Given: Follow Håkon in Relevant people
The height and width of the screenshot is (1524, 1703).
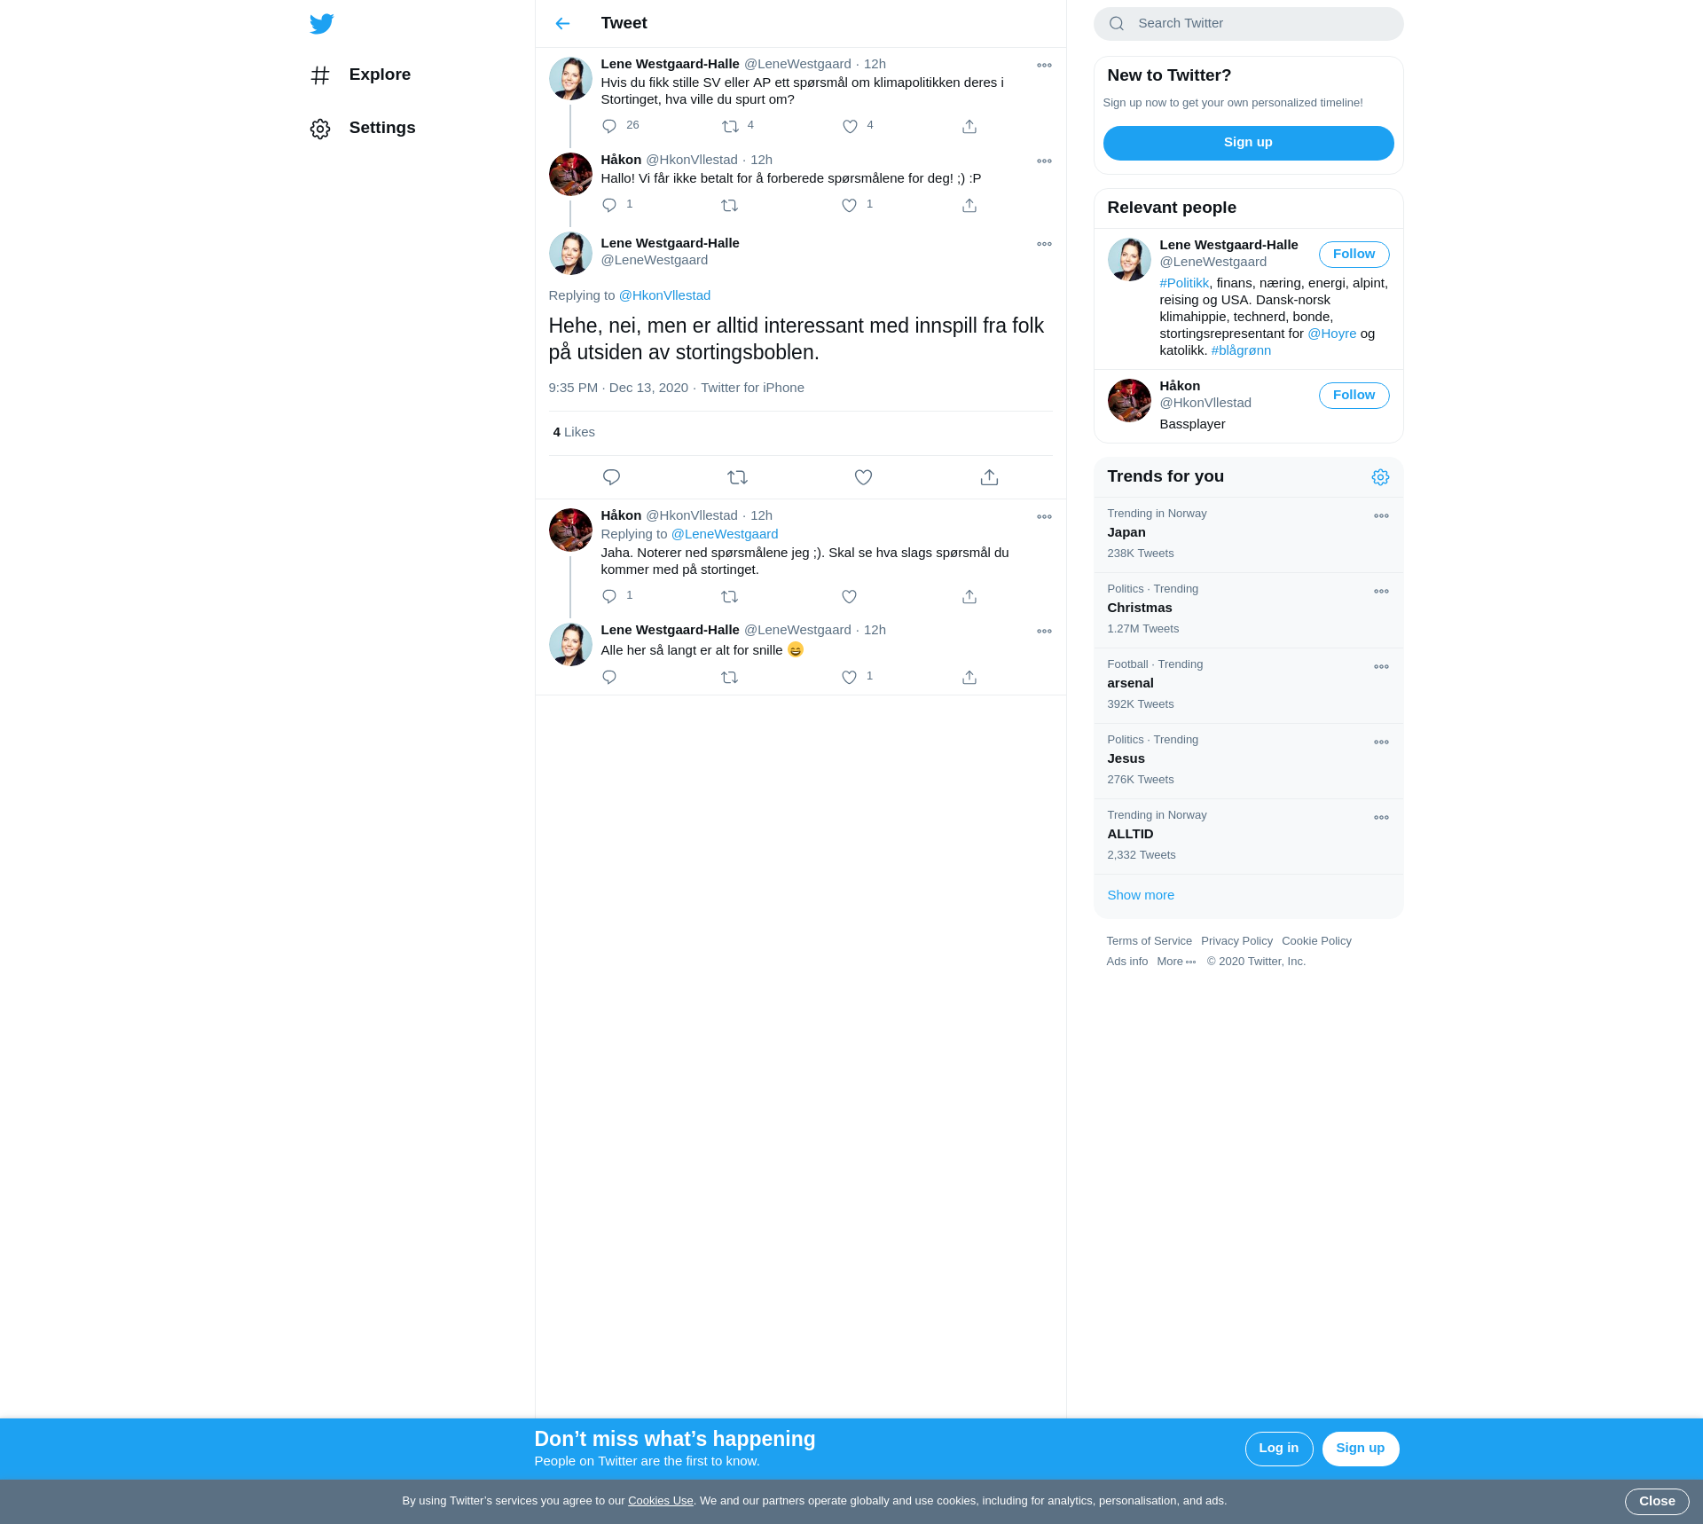Looking at the screenshot, I should point(1354,396).
